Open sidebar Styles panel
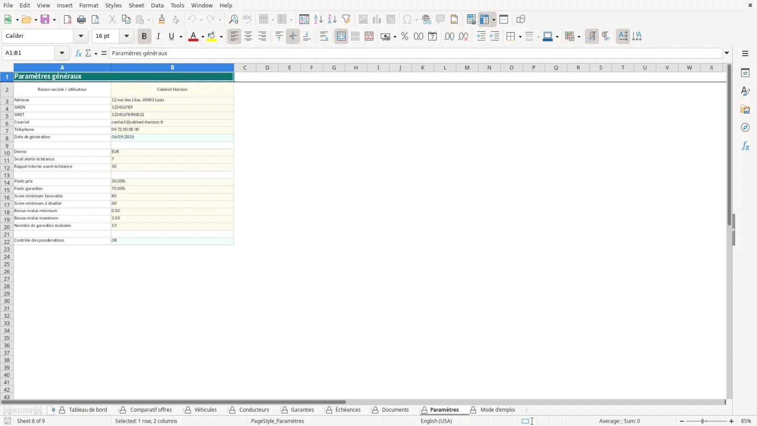Image resolution: width=757 pixels, height=426 pixels. pyautogui.click(x=745, y=91)
